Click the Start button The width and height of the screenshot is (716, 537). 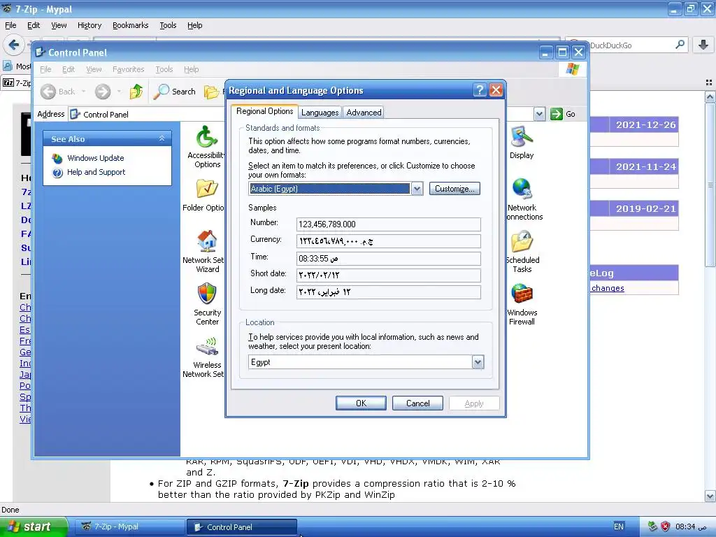tap(34, 527)
